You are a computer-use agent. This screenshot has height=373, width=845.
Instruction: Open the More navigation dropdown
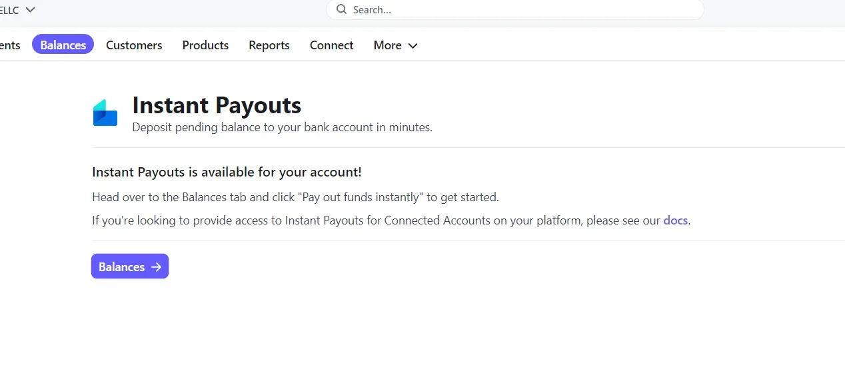coord(388,45)
